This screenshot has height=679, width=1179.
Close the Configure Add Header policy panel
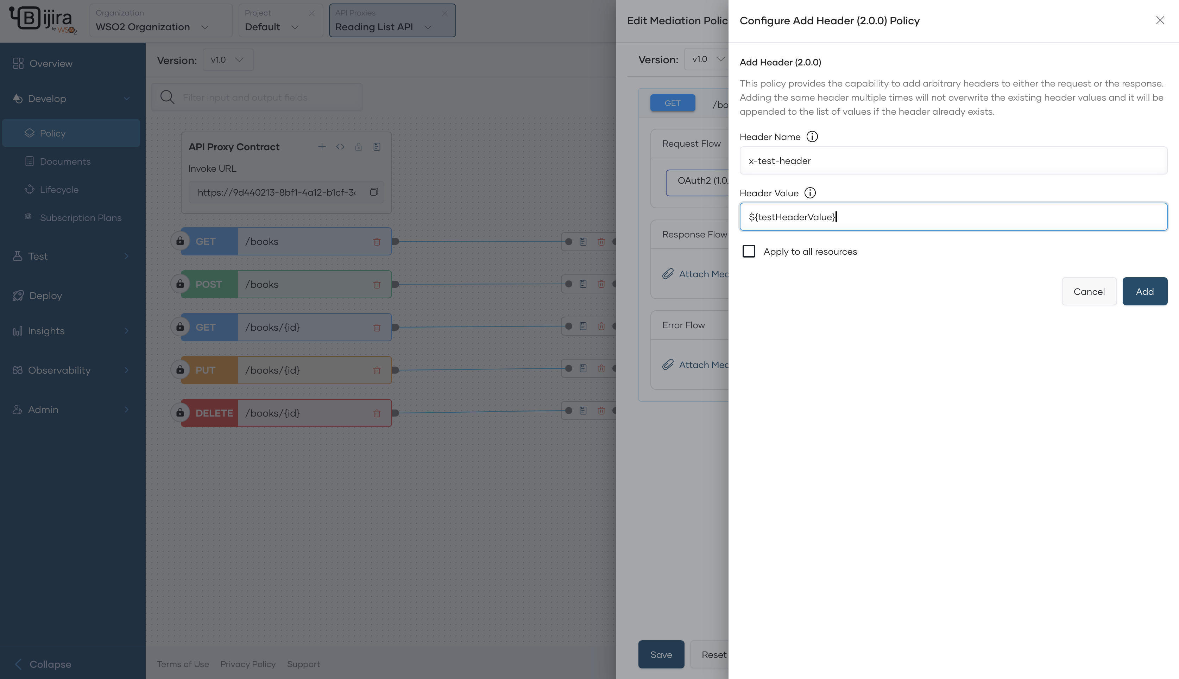tap(1160, 20)
